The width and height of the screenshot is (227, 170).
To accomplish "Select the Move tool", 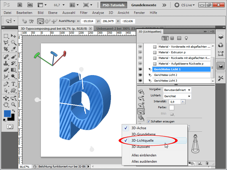I will (13, 36).
